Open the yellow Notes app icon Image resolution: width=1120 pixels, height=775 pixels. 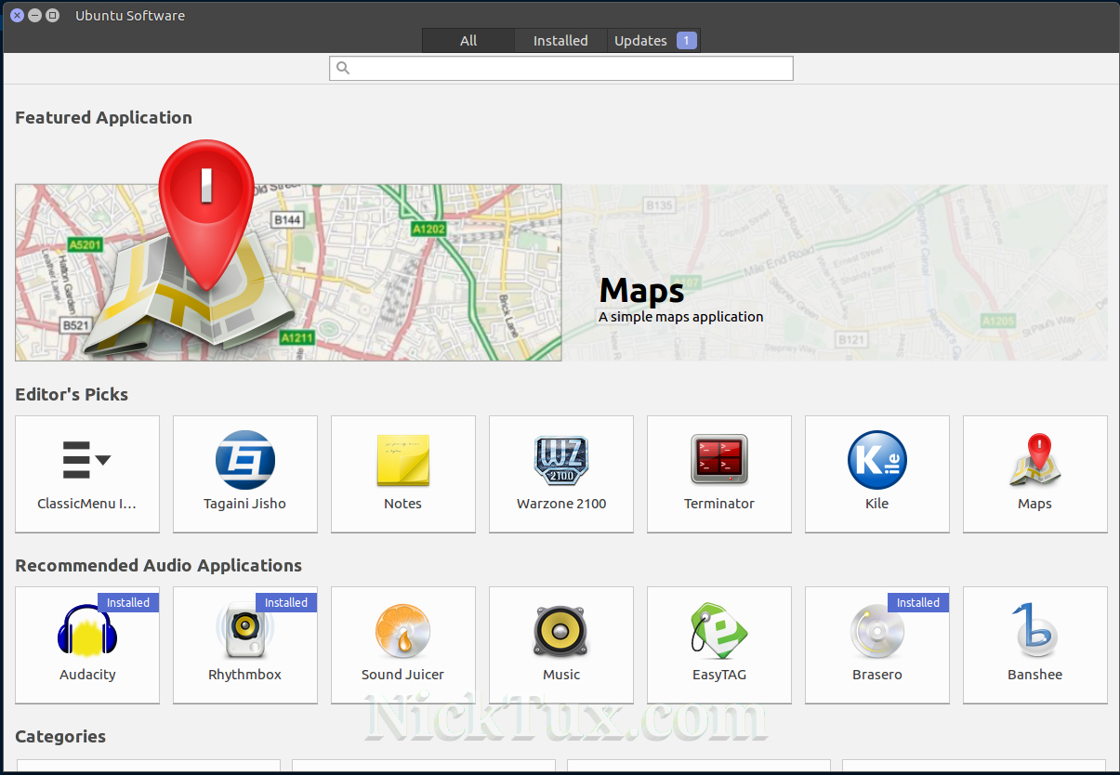(403, 460)
